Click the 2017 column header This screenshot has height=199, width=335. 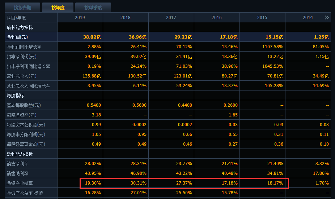(x=171, y=17)
